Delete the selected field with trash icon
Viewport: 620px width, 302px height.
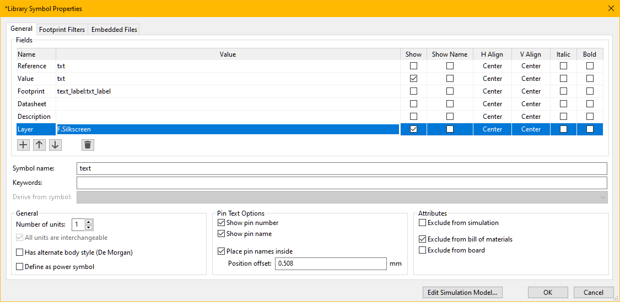[x=88, y=145]
